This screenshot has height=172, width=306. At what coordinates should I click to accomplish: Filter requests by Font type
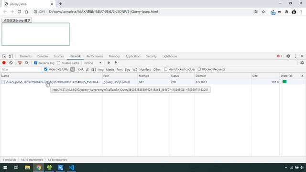click(x=120, y=69)
